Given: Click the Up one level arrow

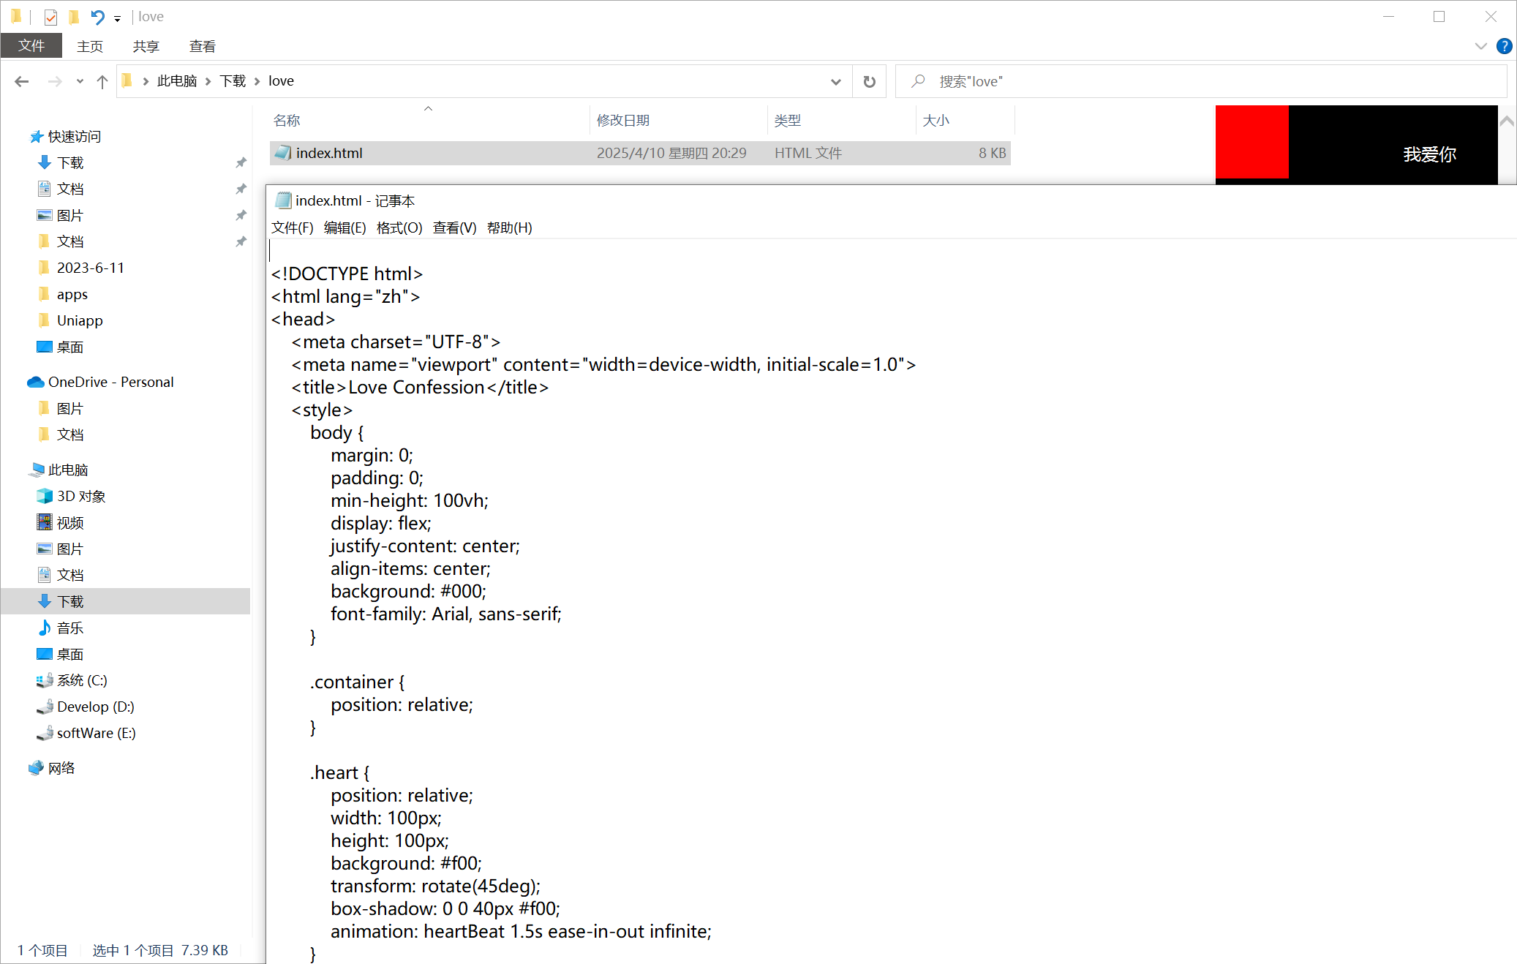Looking at the screenshot, I should (x=102, y=81).
